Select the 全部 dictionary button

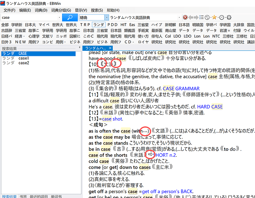[x=5, y=25]
